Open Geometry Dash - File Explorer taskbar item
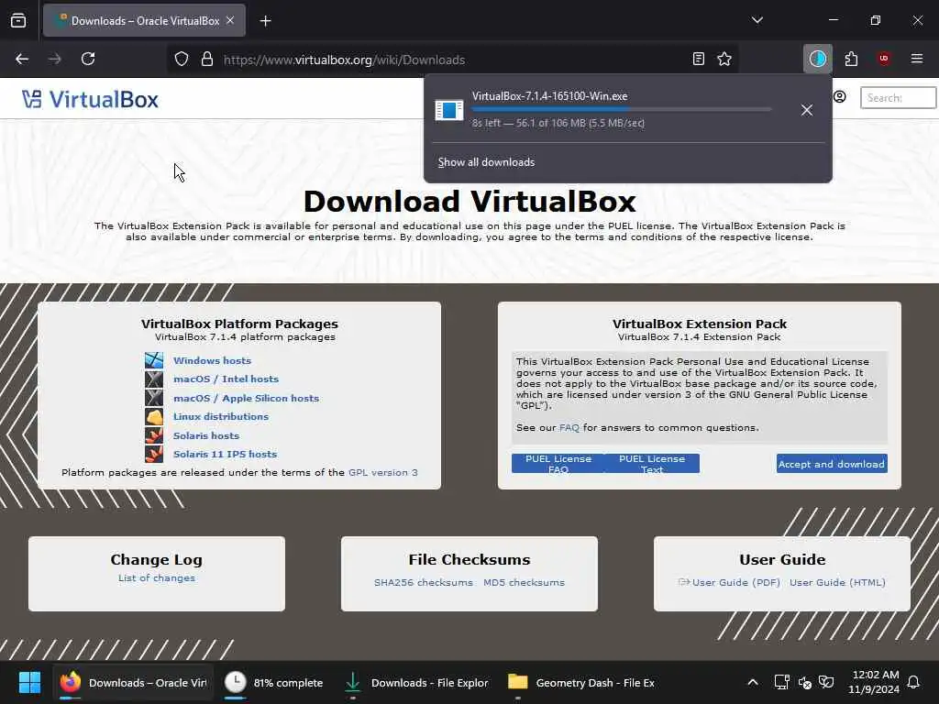The width and height of the screenshot is (939, 704). click(x=581, y=682)
